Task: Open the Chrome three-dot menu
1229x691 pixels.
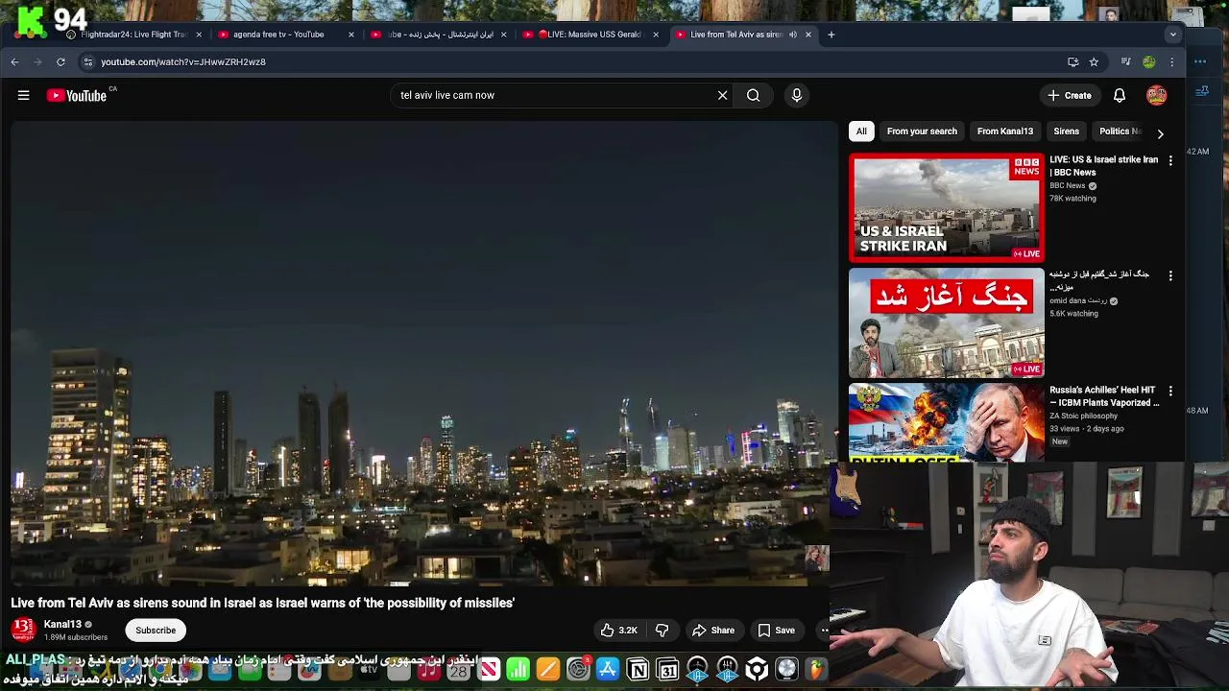Action: coord(1171,61)
